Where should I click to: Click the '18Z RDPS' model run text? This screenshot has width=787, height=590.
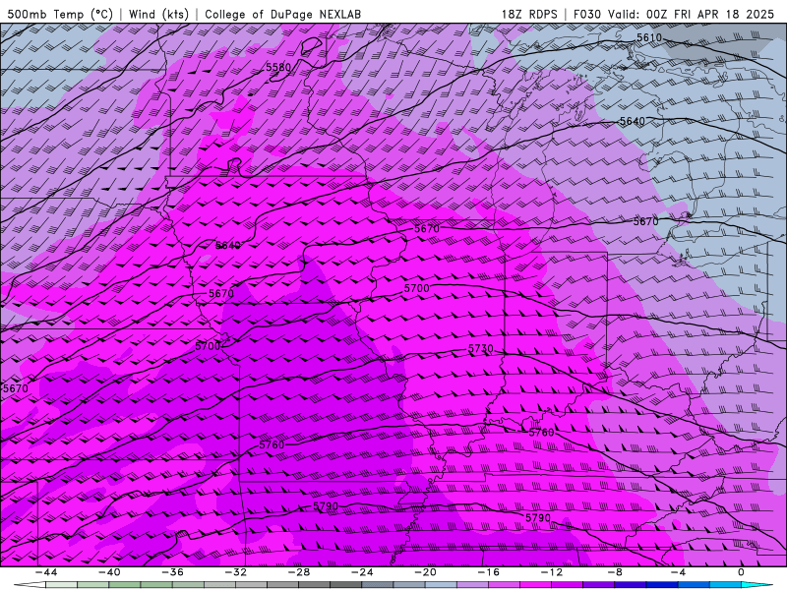point(529,14)
